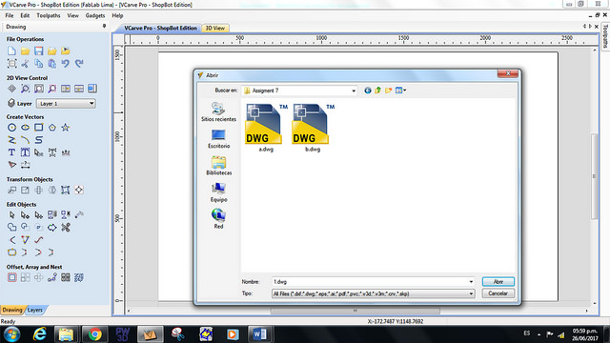This screenshot has height=343, width=610.
Task: Click the Redo arrow icon
Action: point(79,64)
